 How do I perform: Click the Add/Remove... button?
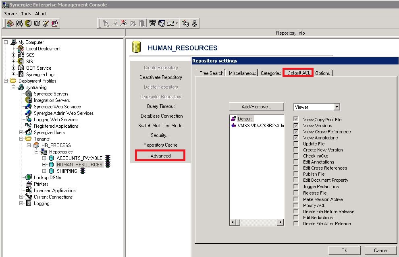(256, 107)
